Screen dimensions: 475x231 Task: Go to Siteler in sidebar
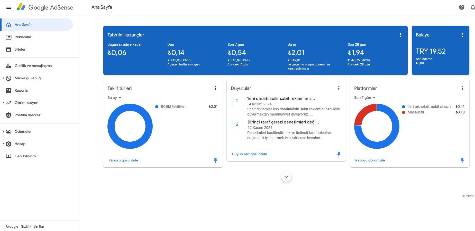tap(37, 49)
